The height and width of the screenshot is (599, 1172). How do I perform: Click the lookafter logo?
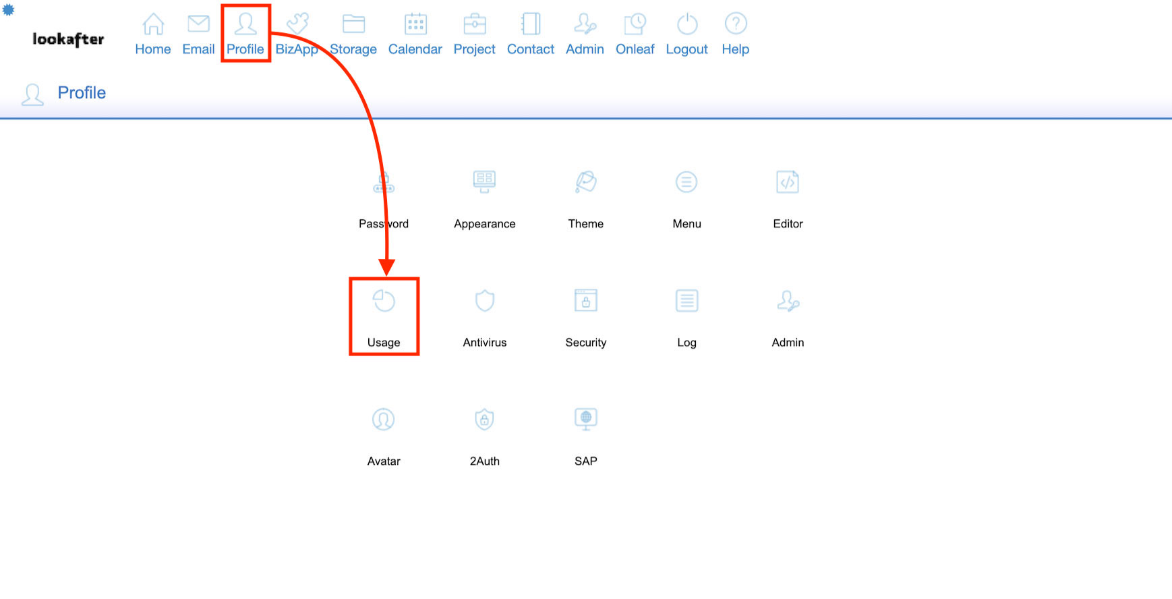point(68,39)
